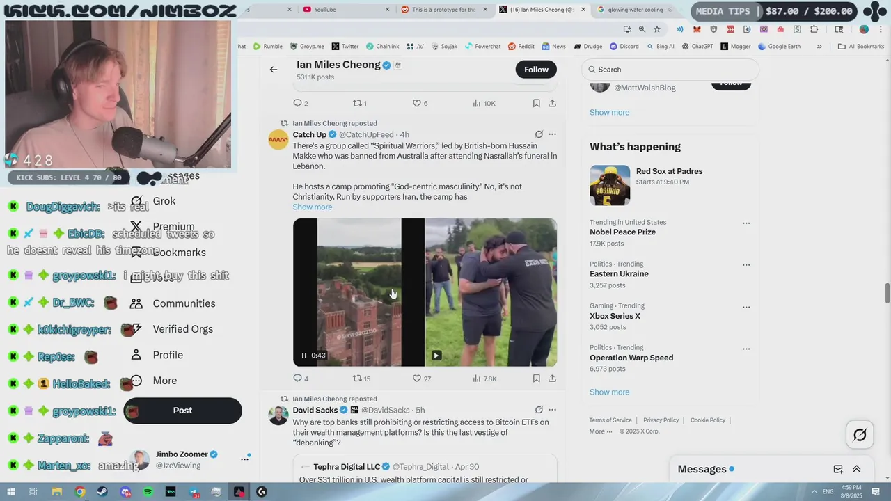Click the Windows Start button
The height and width of the screenshot is (501, 891).
pos(11,492)
